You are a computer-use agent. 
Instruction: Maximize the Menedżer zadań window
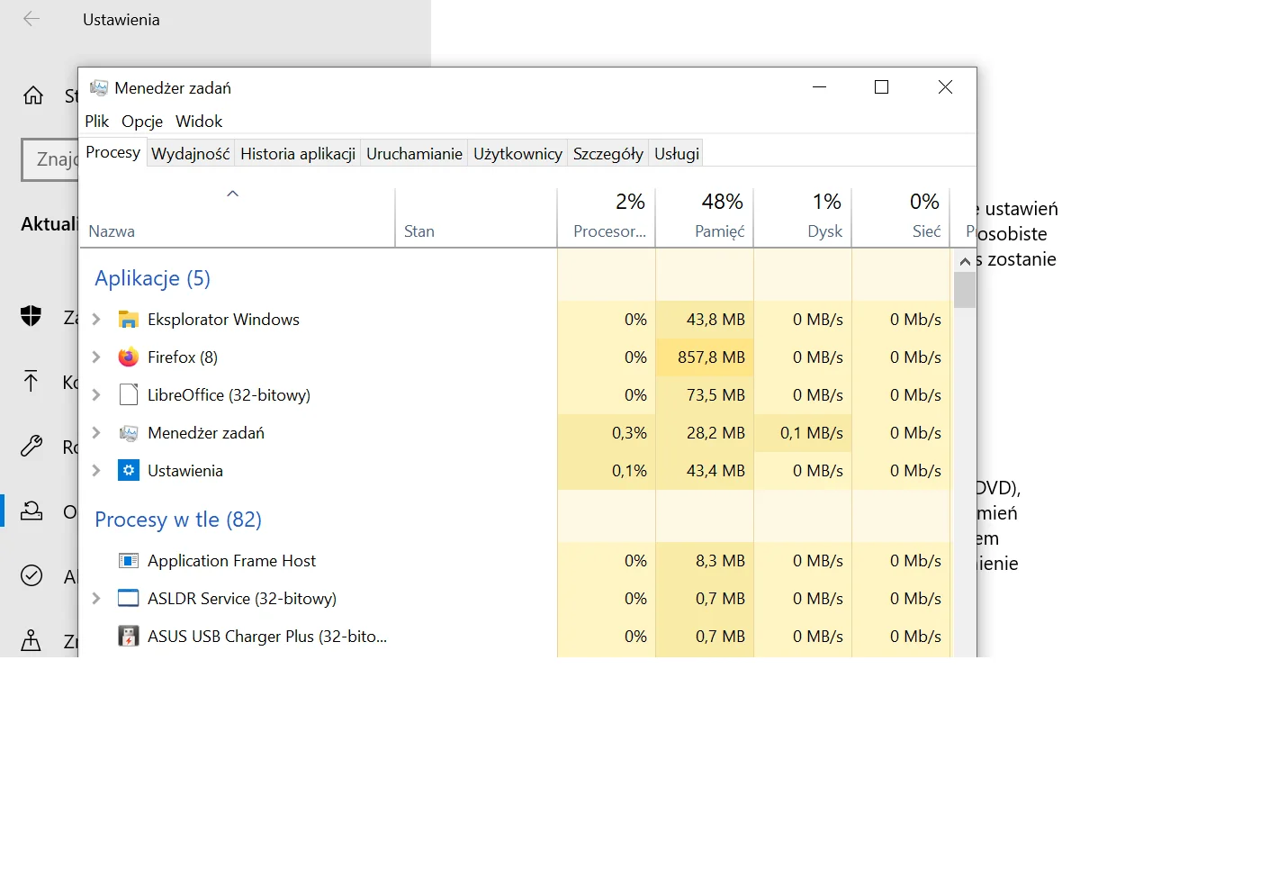tap(882, 87)
